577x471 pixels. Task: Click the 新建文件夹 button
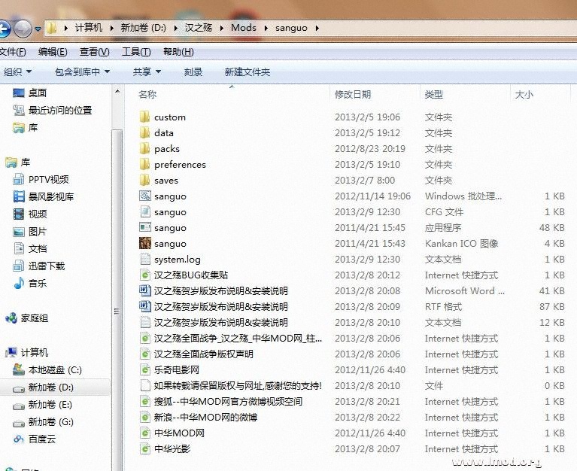point(247,72)
